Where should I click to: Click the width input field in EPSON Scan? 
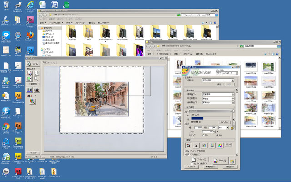[198, 128]
